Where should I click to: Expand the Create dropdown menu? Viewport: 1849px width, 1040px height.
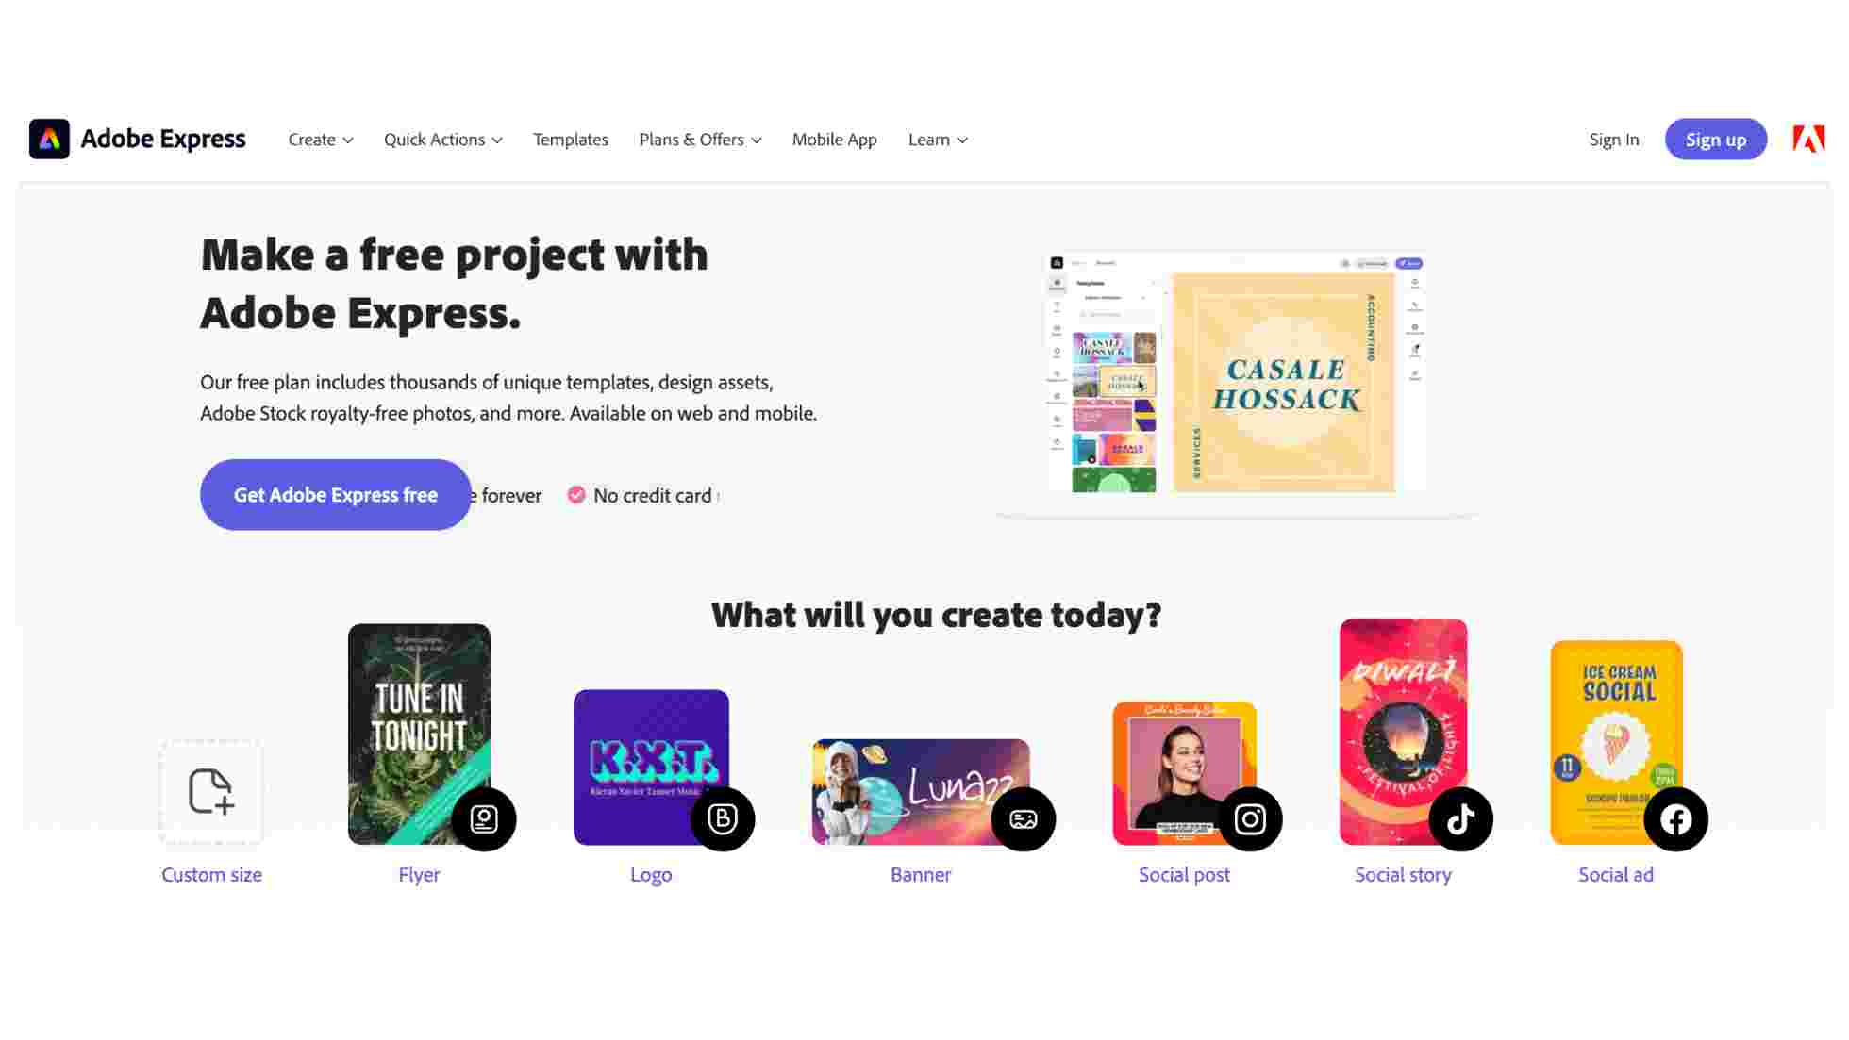click(320, 140)
